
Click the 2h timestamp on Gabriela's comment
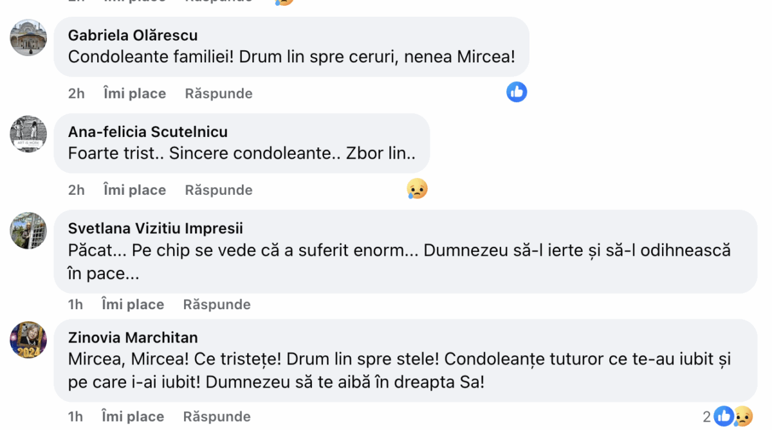click(76, 93)
